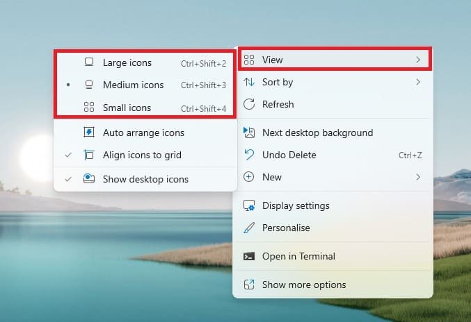Click the Undo Delete curved arrow icon
This screenshot has height=322, width=471.
tap(248, 155)
